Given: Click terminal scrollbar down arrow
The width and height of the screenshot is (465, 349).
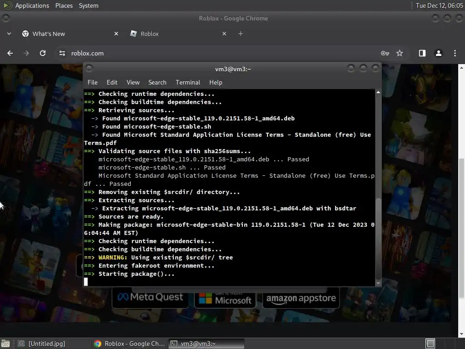Looking at the screenshot, I should (x=378, y=283).
